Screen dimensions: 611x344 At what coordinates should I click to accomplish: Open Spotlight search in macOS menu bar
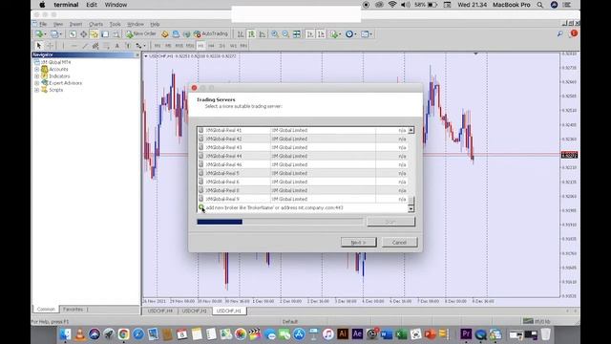click(x=539, y=5)
